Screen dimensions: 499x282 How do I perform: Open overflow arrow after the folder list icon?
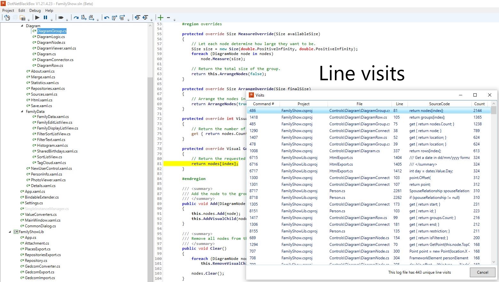28,20
